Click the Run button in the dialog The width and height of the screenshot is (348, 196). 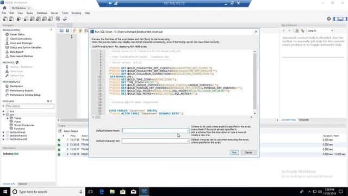pyautogui.click(x=234, y=152)
